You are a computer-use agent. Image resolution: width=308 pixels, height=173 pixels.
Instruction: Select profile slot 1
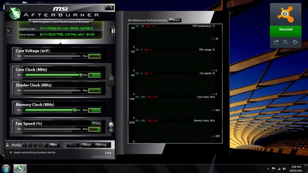(25, 145)
